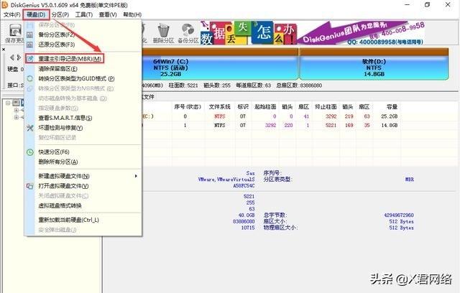The width and height of the screenshot is (460, 293).
Task: Click the quick partition (F6) clock icon
Action: (30, 152)
